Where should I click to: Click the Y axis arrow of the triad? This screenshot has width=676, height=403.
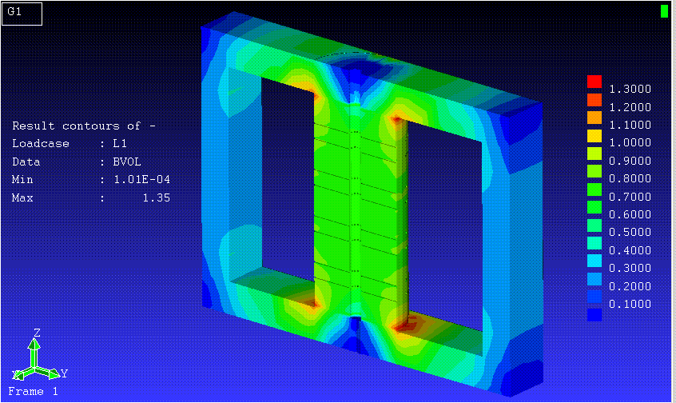coord(53,373)
